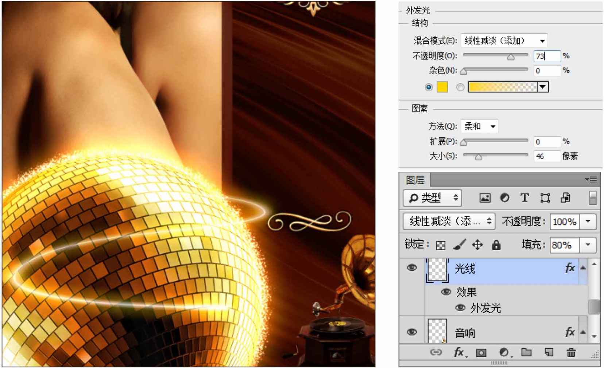The height and width of the screenshot is (368, 604).
Task: Filter layers by smart object icon
Action: (565, 197)
